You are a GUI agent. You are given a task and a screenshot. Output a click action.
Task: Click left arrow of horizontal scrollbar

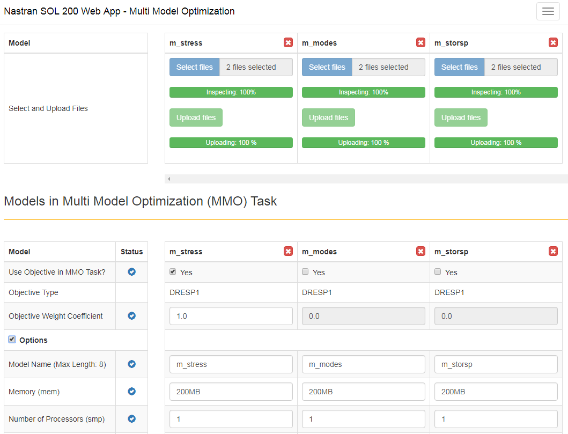pyautogui.click(x=169, y=179)
